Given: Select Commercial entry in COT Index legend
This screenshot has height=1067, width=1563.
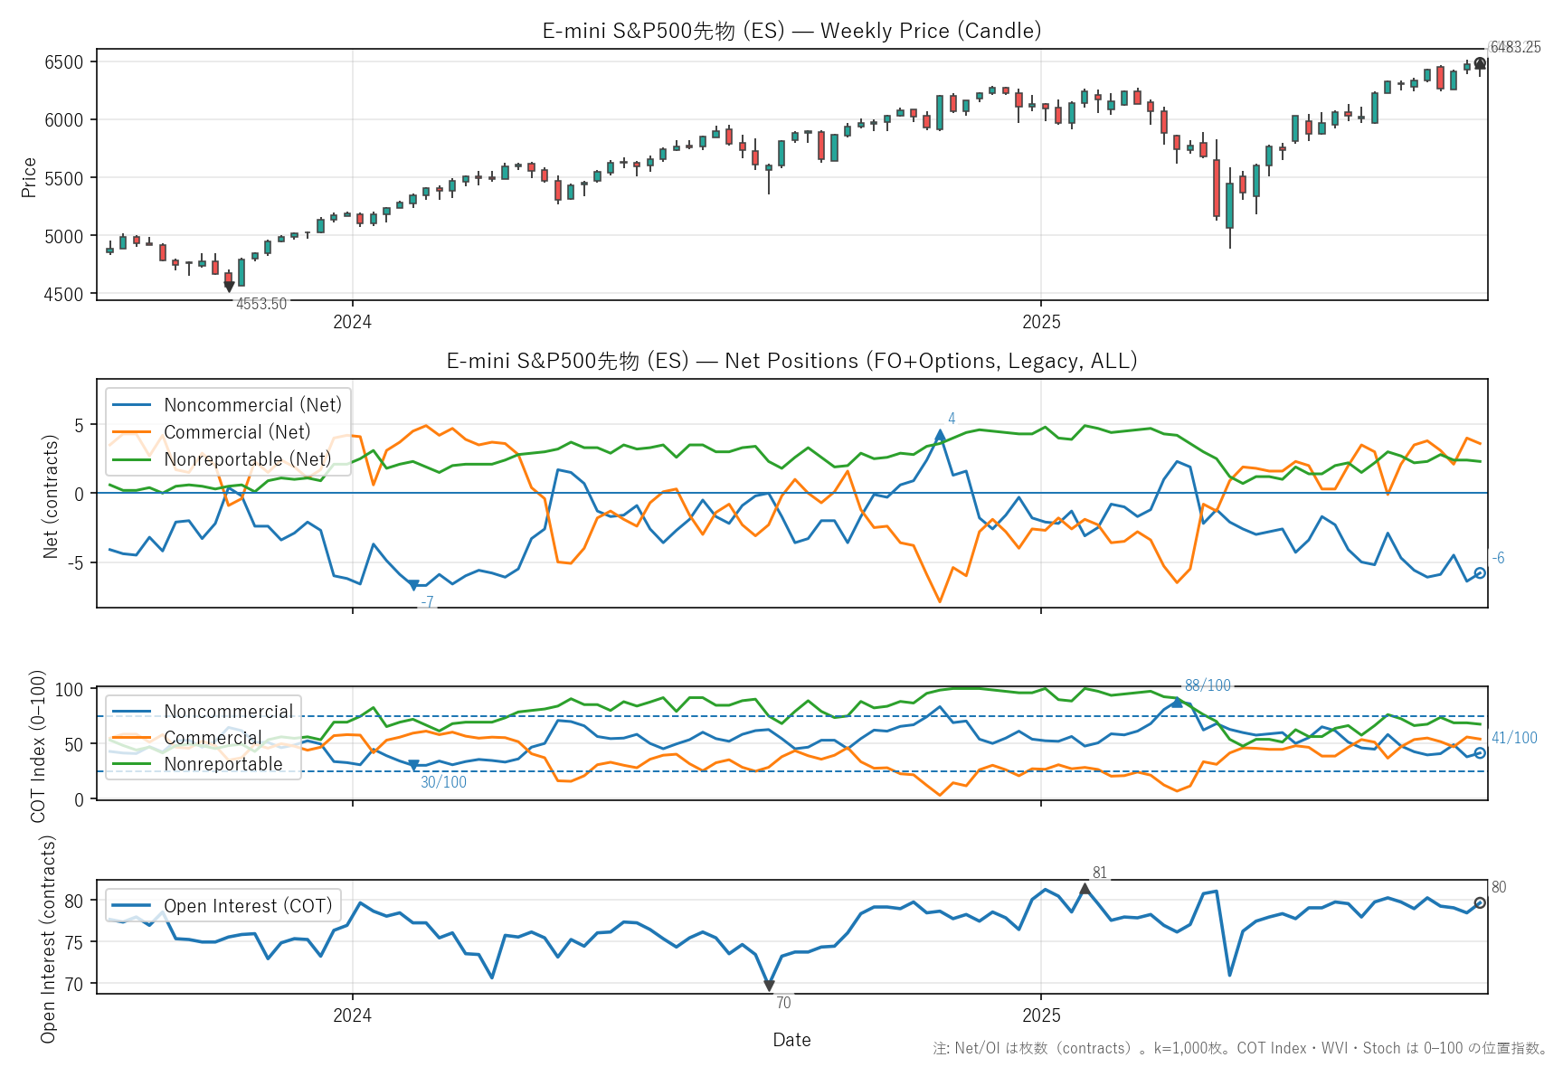Looking at the screenshot, I should pos(213,738).
